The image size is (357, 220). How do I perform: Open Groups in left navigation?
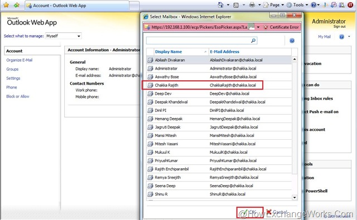point(12,69)
